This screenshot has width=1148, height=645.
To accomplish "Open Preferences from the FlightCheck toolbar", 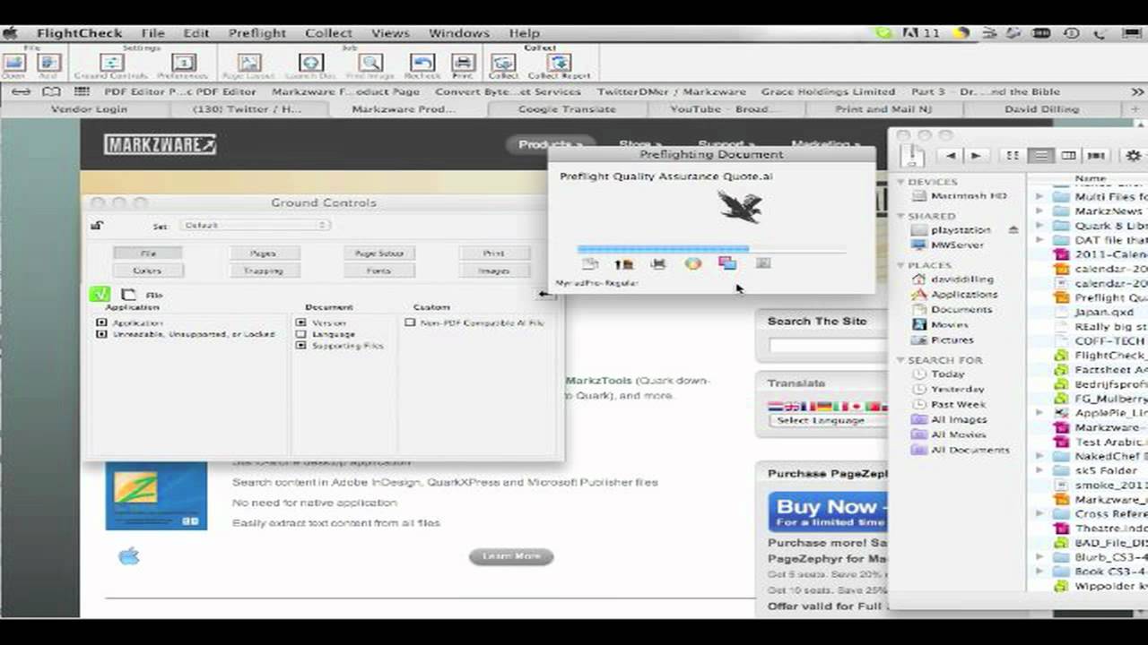I will [x=183, y=64].
